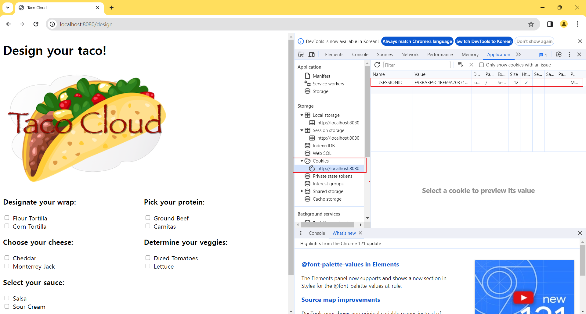Click the issues counter badge

pos(543,55)
